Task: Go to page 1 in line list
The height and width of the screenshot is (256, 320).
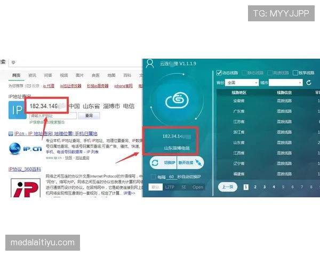Action: [246, 187]
